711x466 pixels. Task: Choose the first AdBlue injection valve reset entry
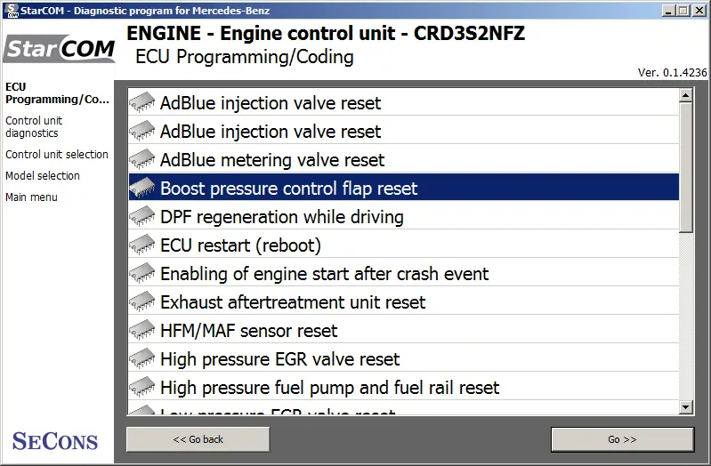404,103
